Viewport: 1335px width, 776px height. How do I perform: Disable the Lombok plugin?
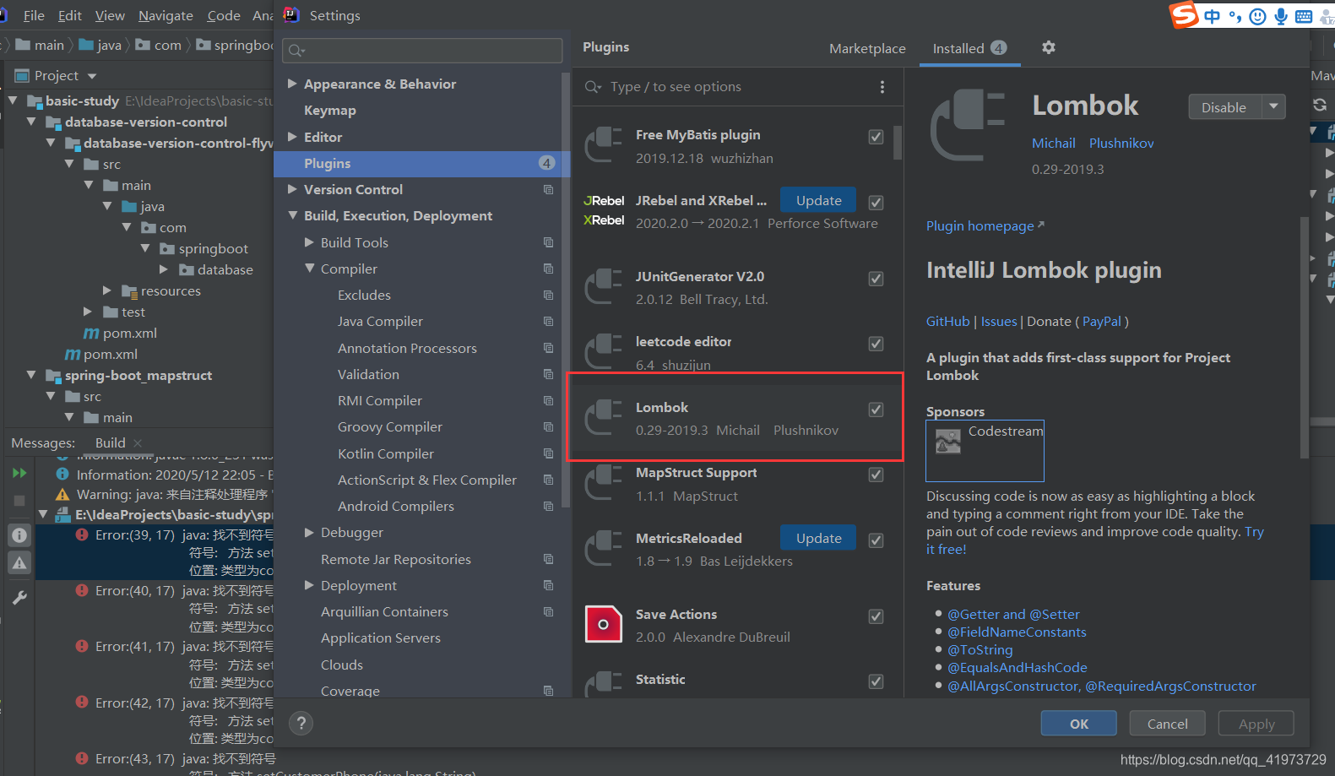coord(1224,106)
